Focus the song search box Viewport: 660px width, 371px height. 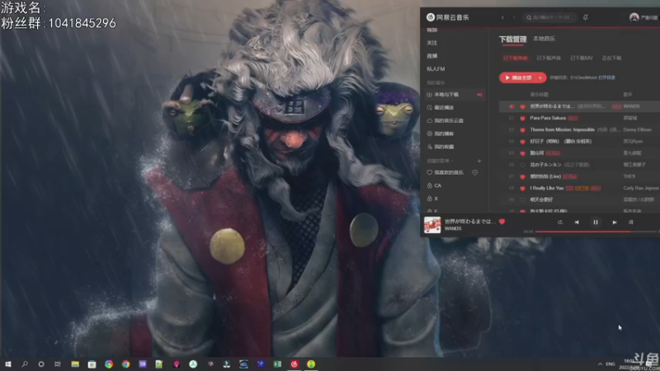click(x=549, y=17)
